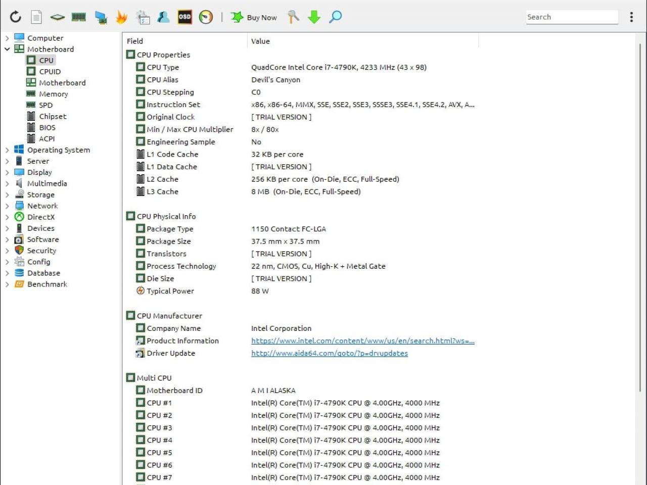647x485 pixels.
Task: Open the OSD panel icon
Action: (184, 17)
